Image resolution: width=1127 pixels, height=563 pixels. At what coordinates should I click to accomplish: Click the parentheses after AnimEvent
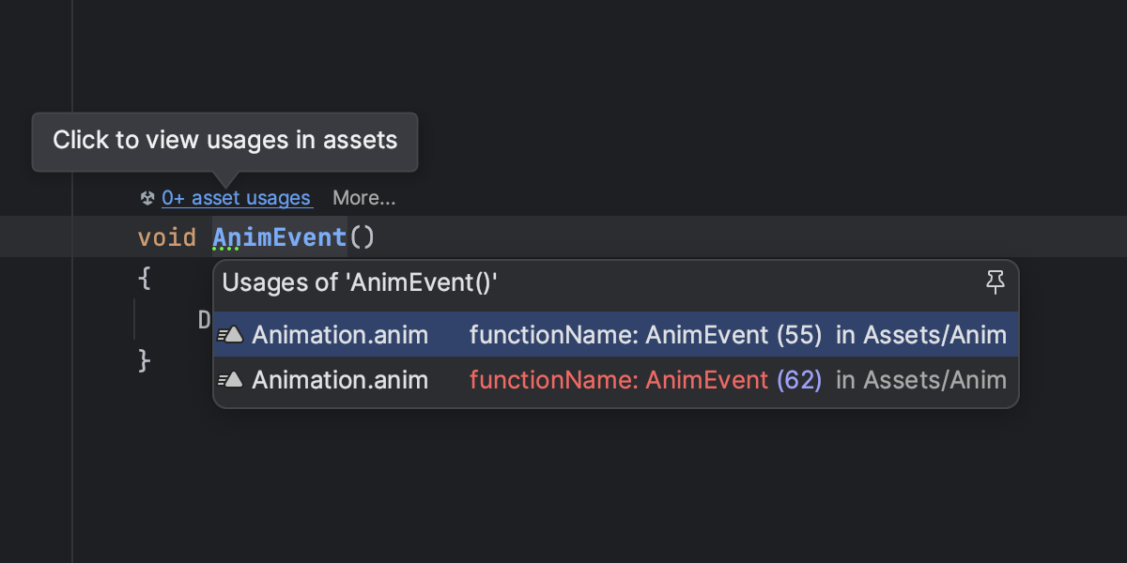point(362,237)
